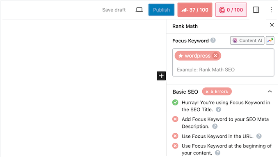
Task: Open help for the SEO Title check
Action: pos(219,110)
